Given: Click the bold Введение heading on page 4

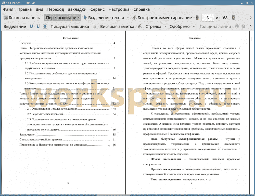Looking at the screenshot, I should click(x=195, y=38).
